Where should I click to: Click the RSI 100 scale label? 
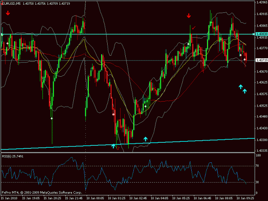[258, 155]
